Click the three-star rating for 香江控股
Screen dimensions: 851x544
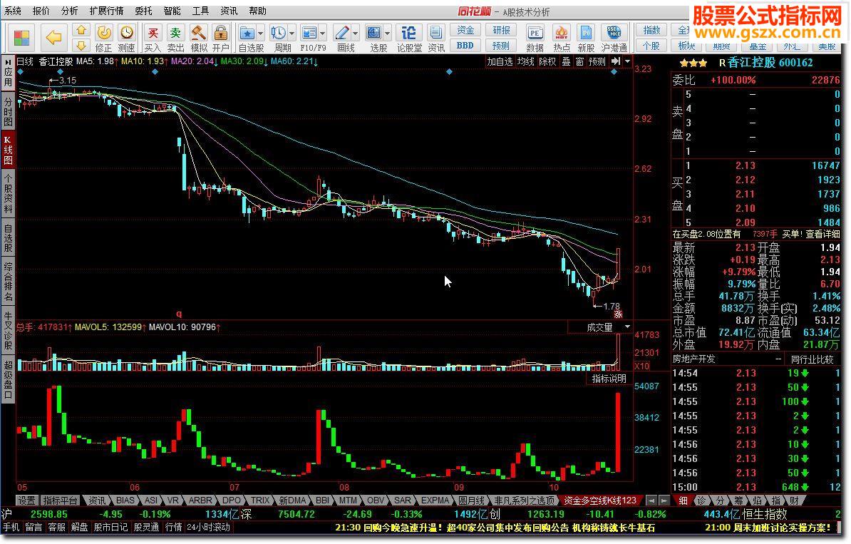693,63
